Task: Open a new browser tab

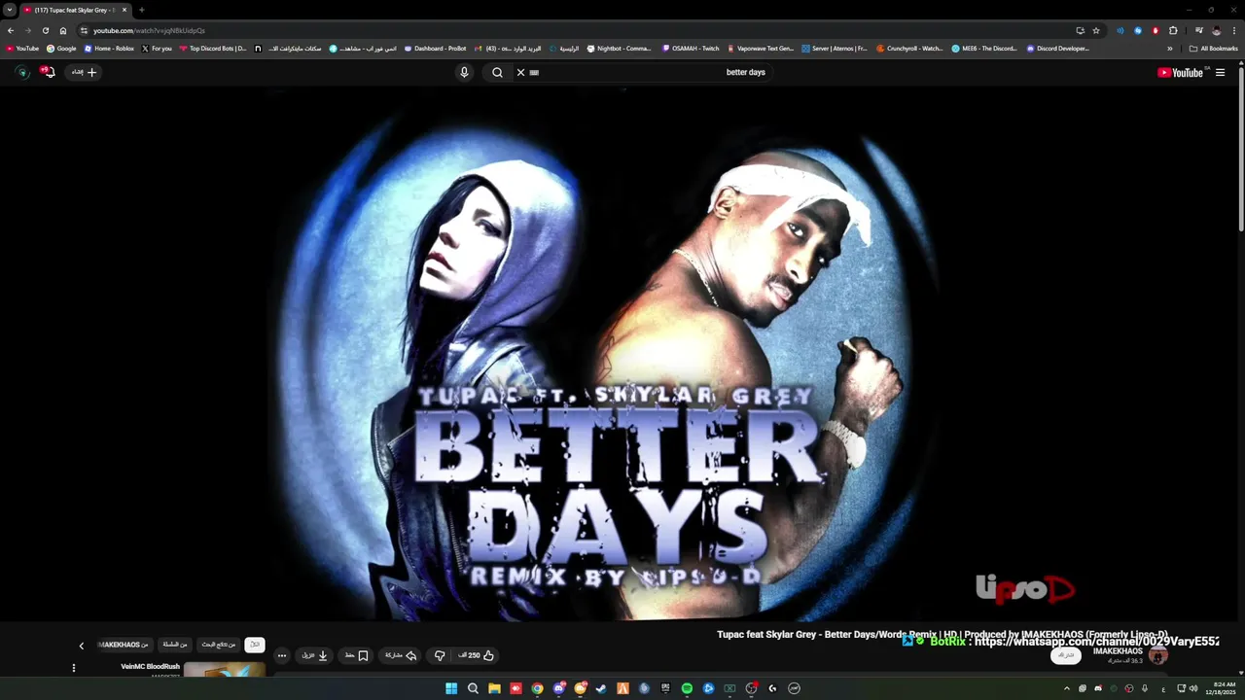Action: [141, 10]
